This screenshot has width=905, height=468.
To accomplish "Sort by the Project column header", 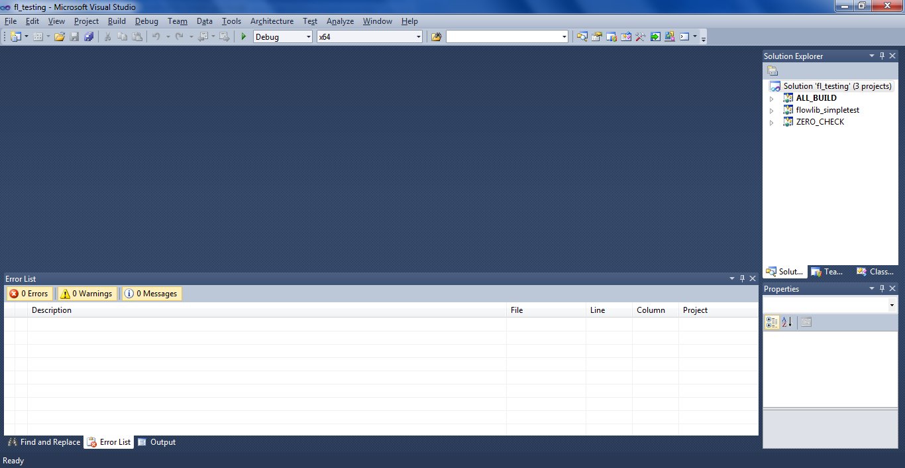I will [x=718, y=310].
